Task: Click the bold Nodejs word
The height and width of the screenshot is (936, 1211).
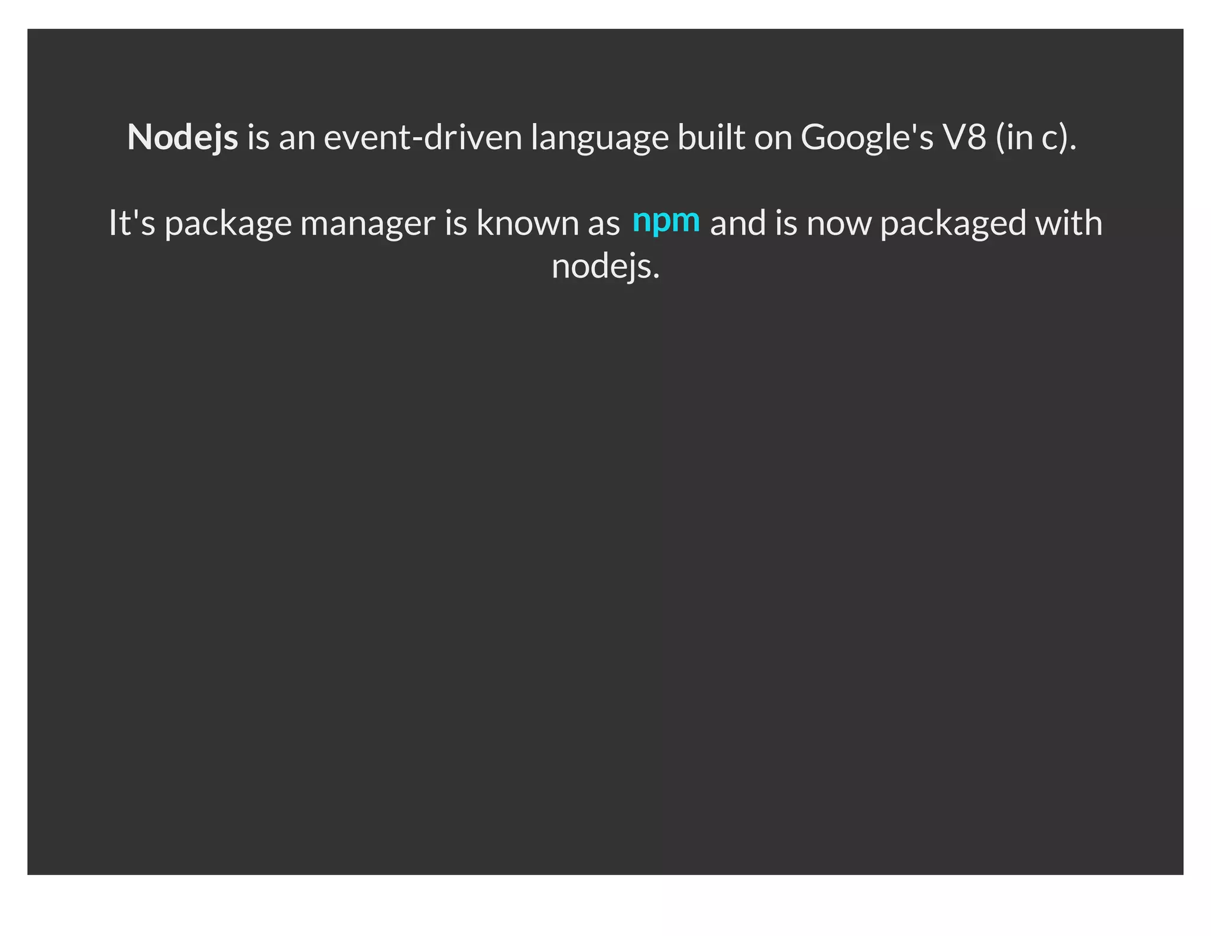Action: click(x=183, y=137)
